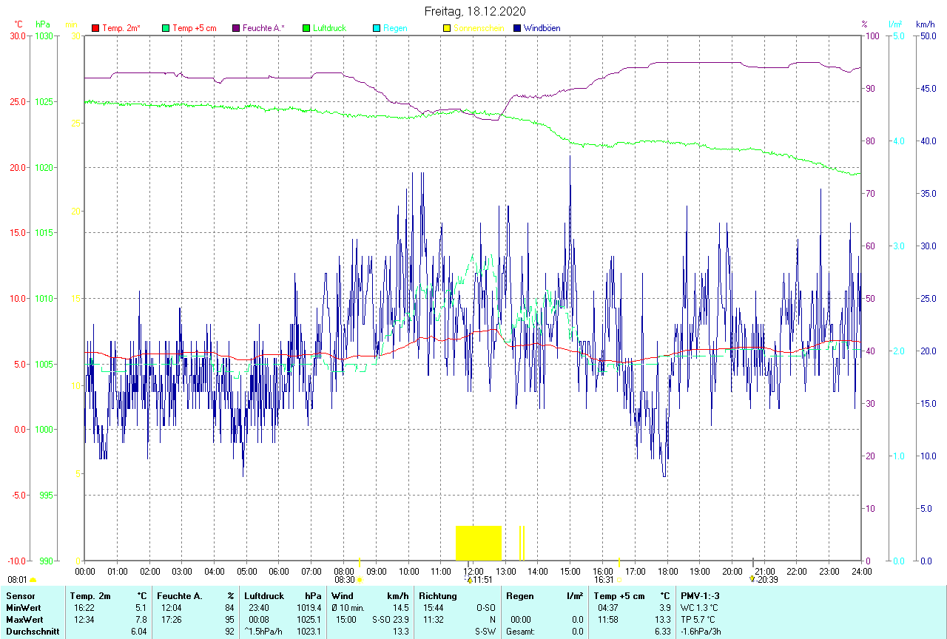This screenshot has width=947, height=639.
Task: Click the max wind gust S-SO 23.9
Action: [391, 620]
